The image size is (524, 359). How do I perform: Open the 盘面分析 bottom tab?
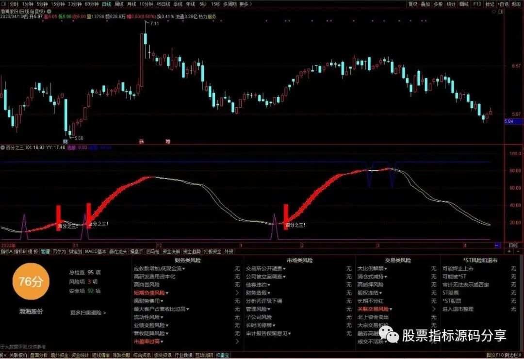click(x=39, y=355)
